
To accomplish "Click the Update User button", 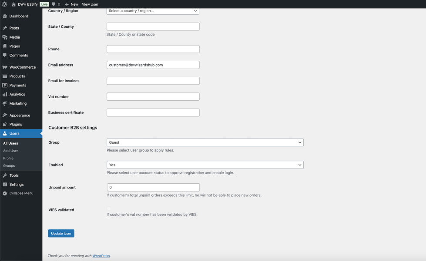I will point(61,234).
